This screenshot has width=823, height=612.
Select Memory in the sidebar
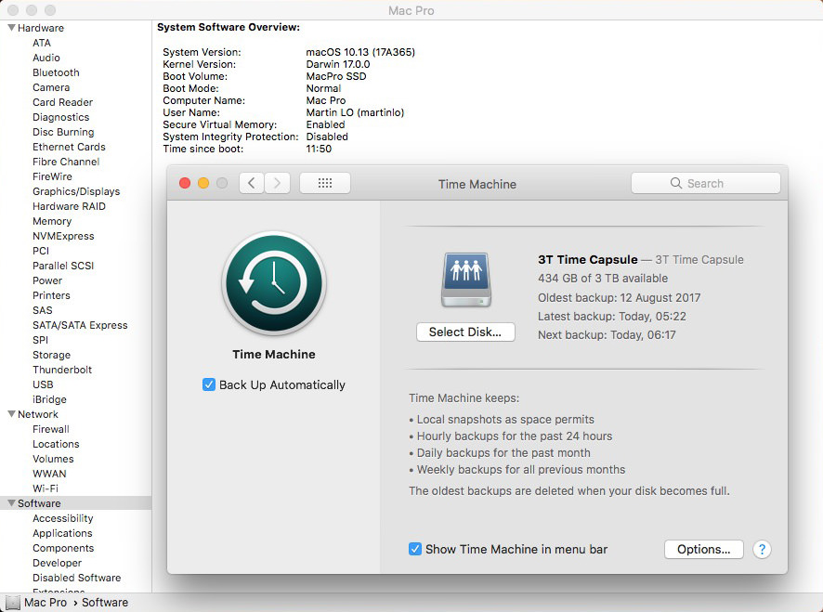pos(52,222)
